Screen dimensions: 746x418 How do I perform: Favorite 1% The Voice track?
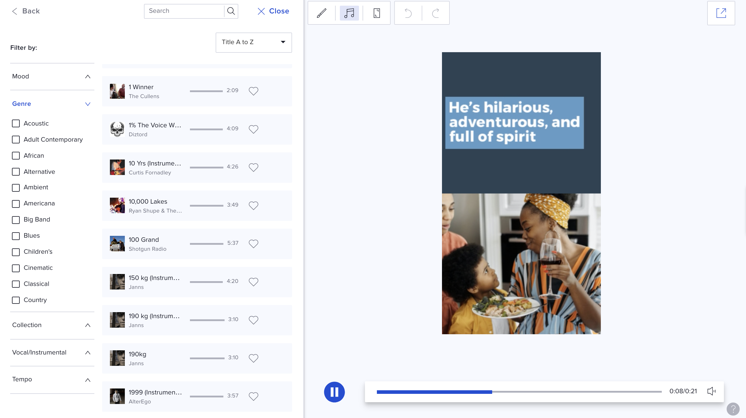[253, 129]
